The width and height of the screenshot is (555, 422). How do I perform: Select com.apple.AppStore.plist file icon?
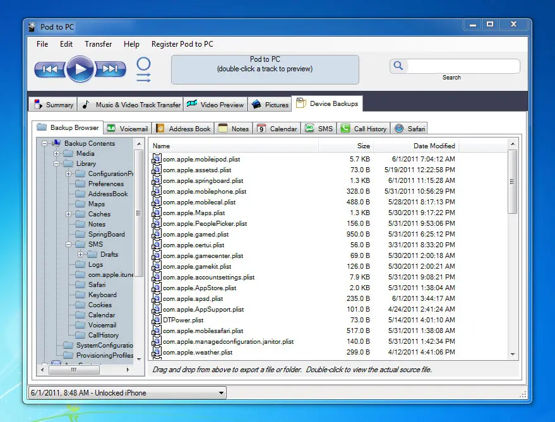tap(157, 288)
